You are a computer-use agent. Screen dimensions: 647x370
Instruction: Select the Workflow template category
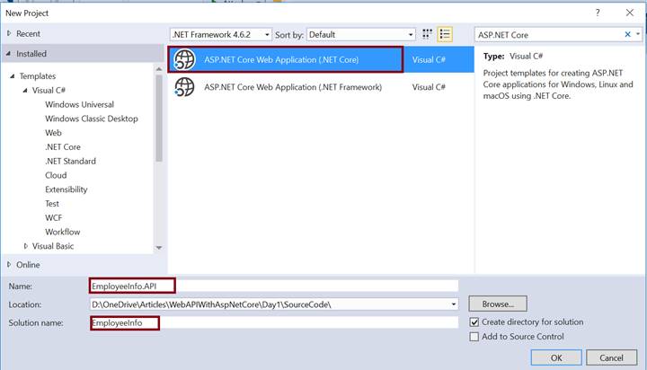[x=62, y=232]
